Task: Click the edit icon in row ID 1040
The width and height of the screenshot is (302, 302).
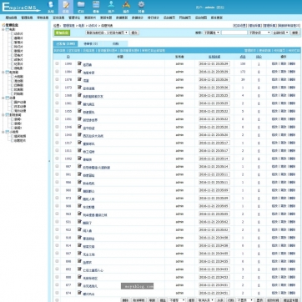Action: 79,134
